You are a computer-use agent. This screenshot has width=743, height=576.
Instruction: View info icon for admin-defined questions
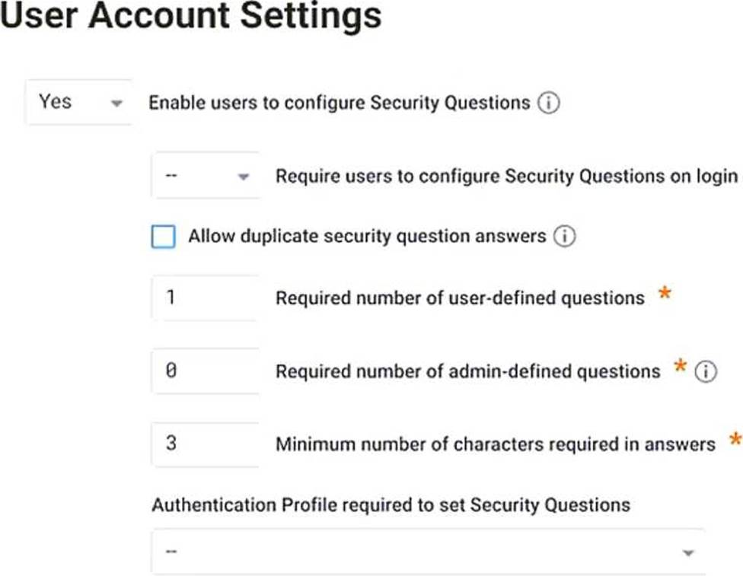click(x=706, y=371)
